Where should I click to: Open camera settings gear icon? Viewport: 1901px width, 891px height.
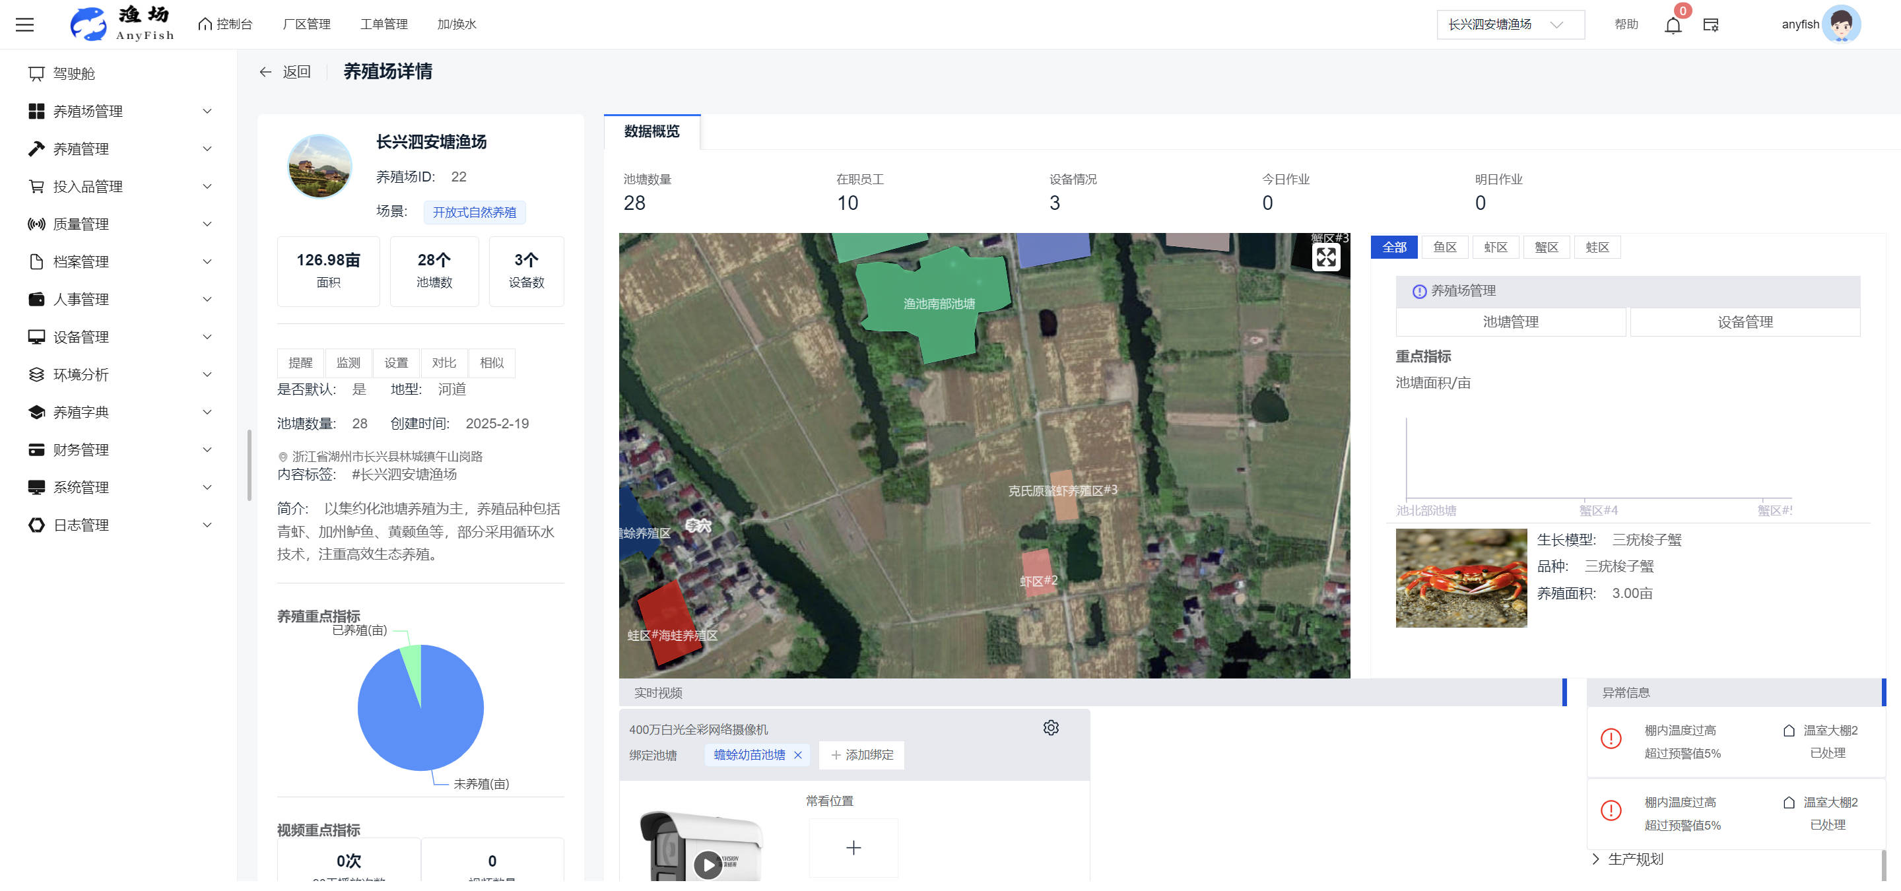pyautogui.click(x=1050, y=727)
